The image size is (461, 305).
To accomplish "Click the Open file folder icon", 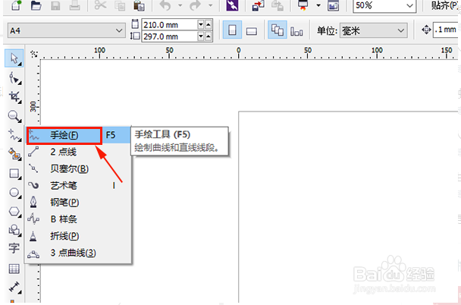I will (x=36, y=5).
